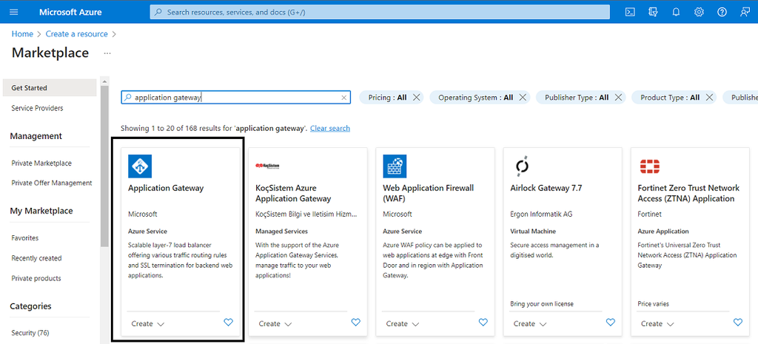The width and height of the screenshot is (758, 344).
Task: Open Directories and subscriptions filter icon
Action: click(653, 12)
